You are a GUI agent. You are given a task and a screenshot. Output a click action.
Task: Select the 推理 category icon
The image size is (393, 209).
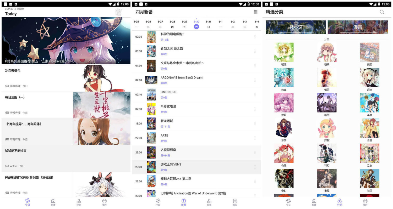point(327,178)
